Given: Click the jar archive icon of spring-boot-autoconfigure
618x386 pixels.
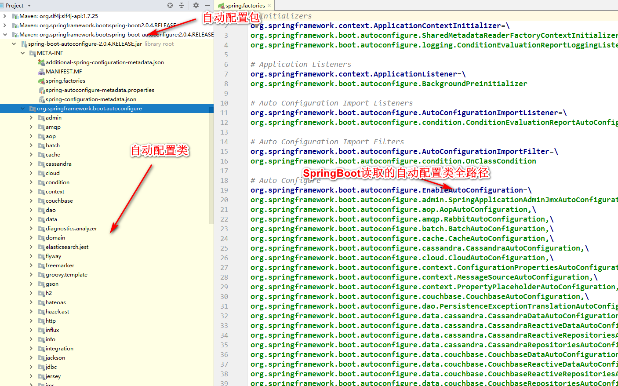Looking at the screenshot, I should point(24,44).
